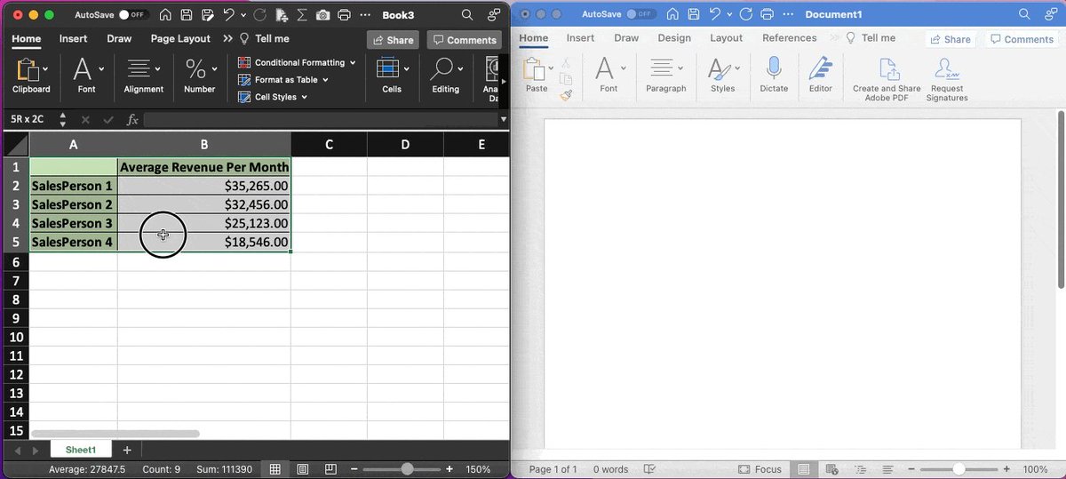Image resolution: width=1066 pixels, height=479 pixels.
Task: Click Share button in Excel
Action: pos(393,40)
